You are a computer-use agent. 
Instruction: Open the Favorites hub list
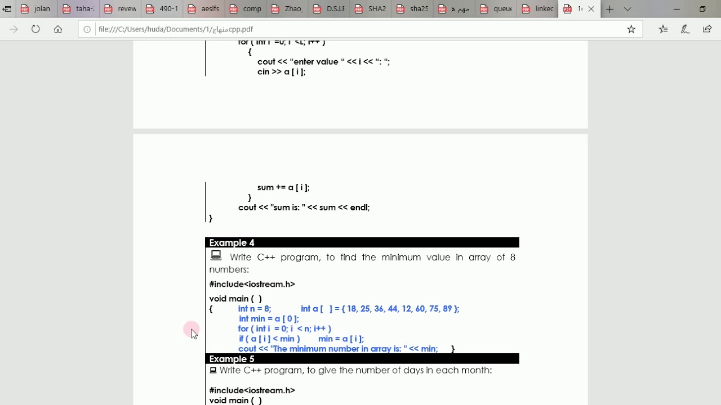coord(663,29)
